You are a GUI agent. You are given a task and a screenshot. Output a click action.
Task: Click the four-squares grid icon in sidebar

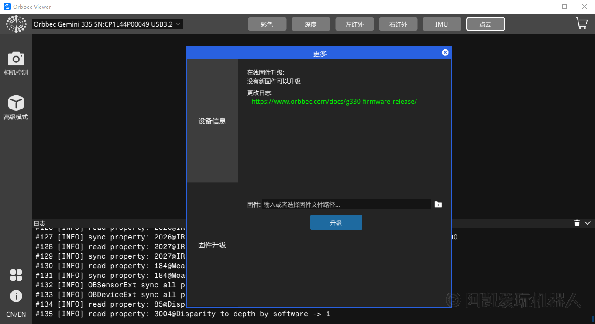(x=16, y=275)
